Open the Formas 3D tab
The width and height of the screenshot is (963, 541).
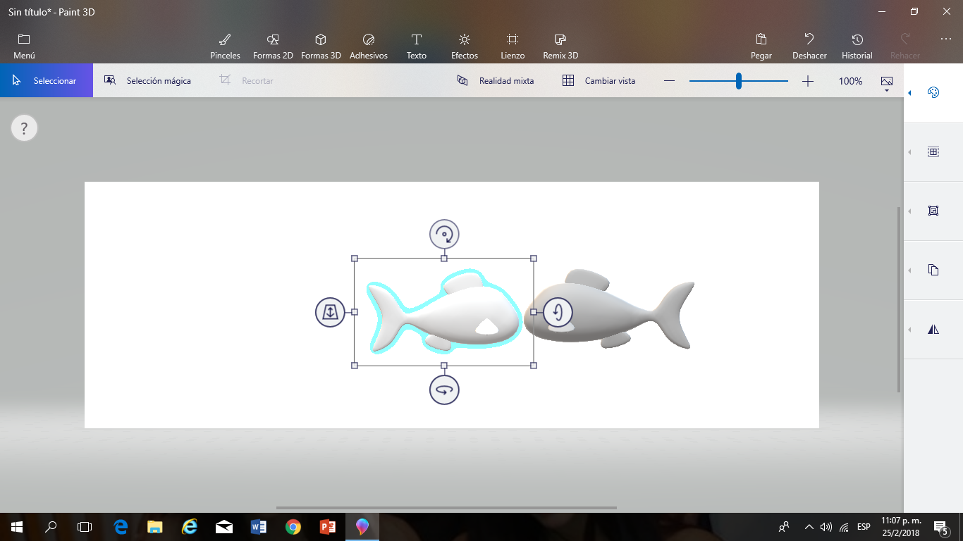click(321, 46)
